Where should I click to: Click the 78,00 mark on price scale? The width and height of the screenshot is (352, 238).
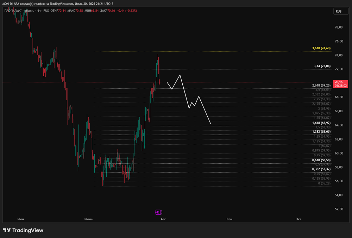(339, 27)
